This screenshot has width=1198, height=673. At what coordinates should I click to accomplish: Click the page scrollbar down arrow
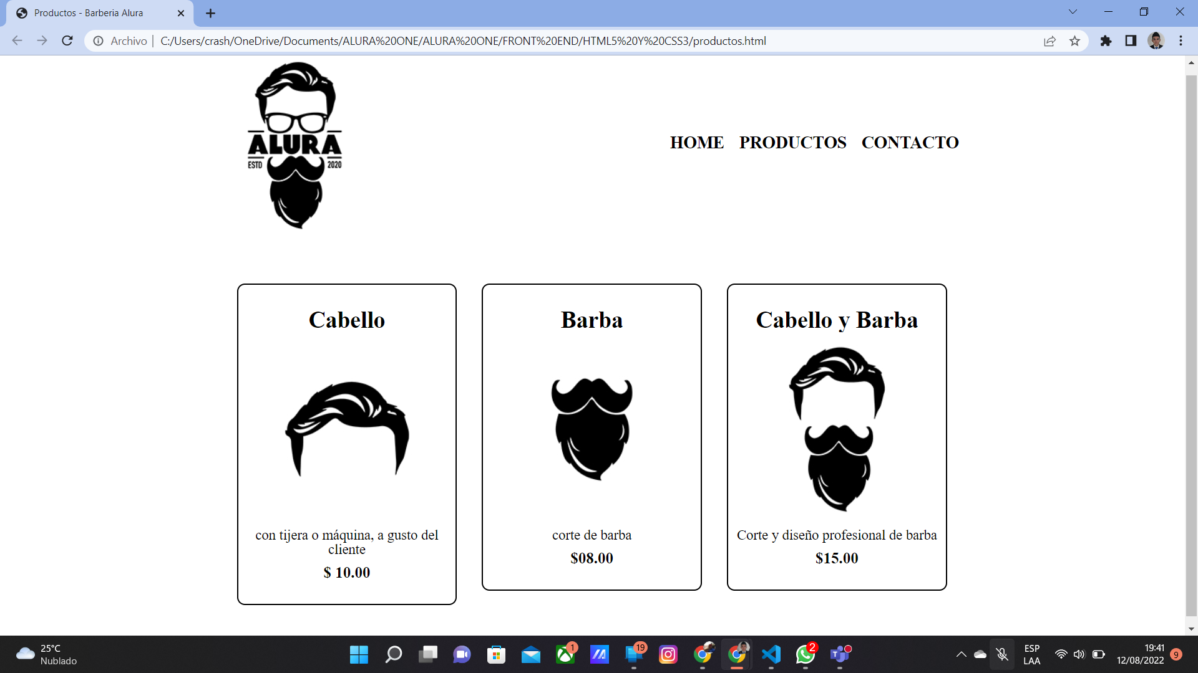[1191, 629]
